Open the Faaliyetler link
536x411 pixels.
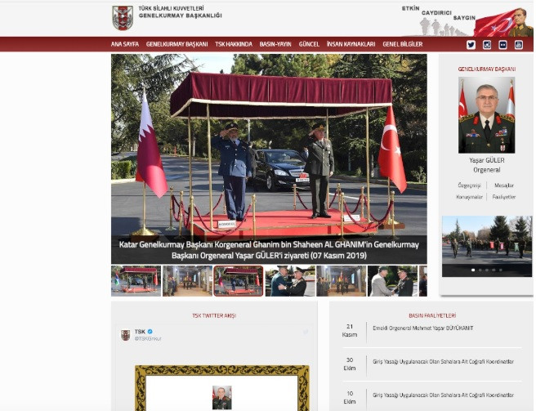coord(504,197)
